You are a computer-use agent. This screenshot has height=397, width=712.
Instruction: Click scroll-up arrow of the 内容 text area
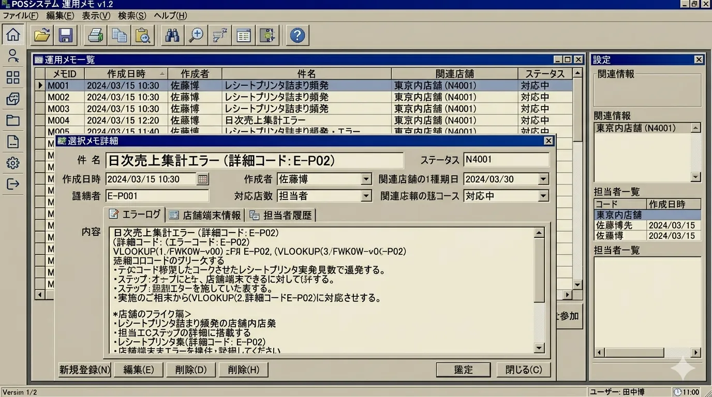pyautogui.click(x=539, y=233)
